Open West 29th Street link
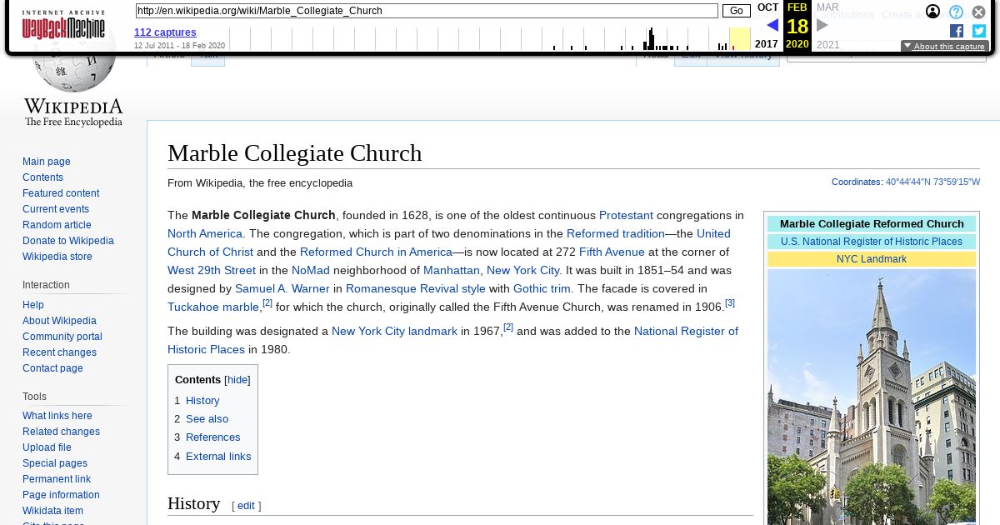The width and height of the screenshot is (1000, 525). (212, 270)
